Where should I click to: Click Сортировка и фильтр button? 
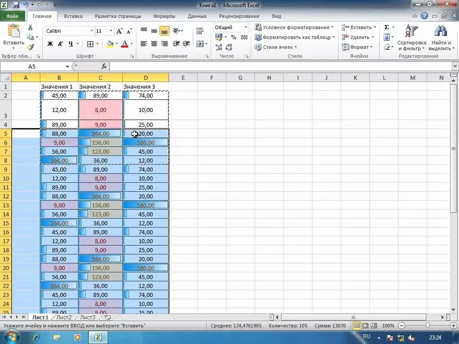coord(411,38)
